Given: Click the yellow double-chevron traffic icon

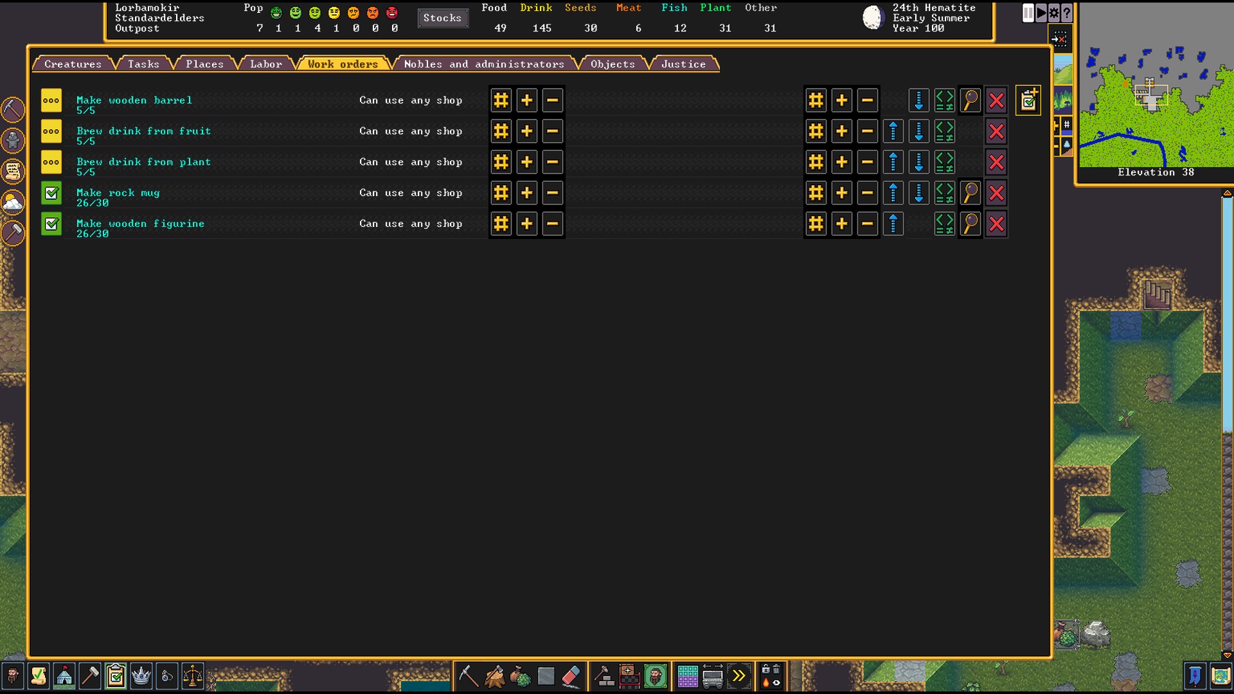Looking at the screenshot, I should (x=738, y=676).
